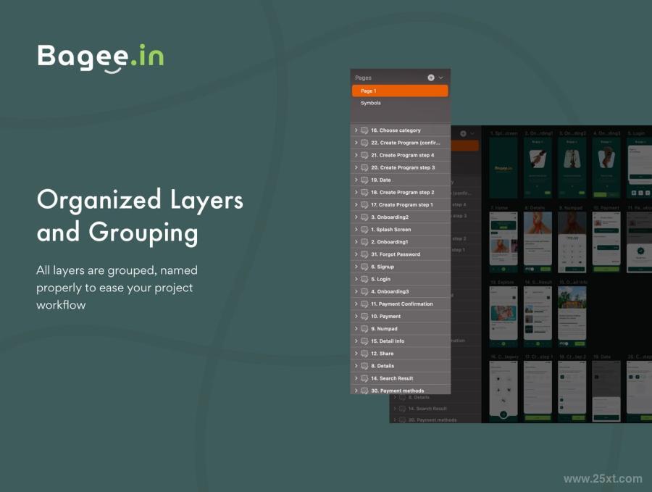This screenshot has width=652, height=492.
Task: Click artboard icon of 31. Forgot Password
Action: coord(364,254)
